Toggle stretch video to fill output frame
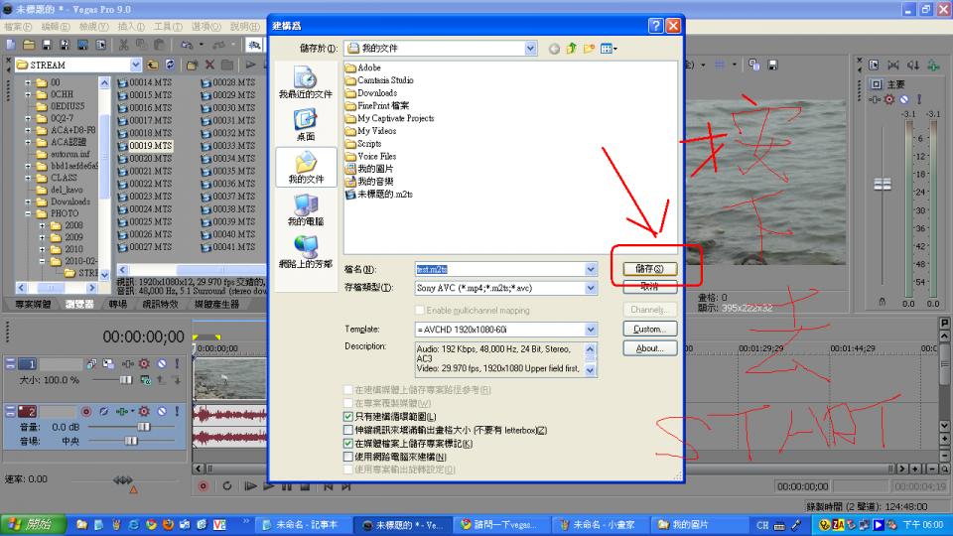The image size is (953, 536). click(x=348, y=430)
